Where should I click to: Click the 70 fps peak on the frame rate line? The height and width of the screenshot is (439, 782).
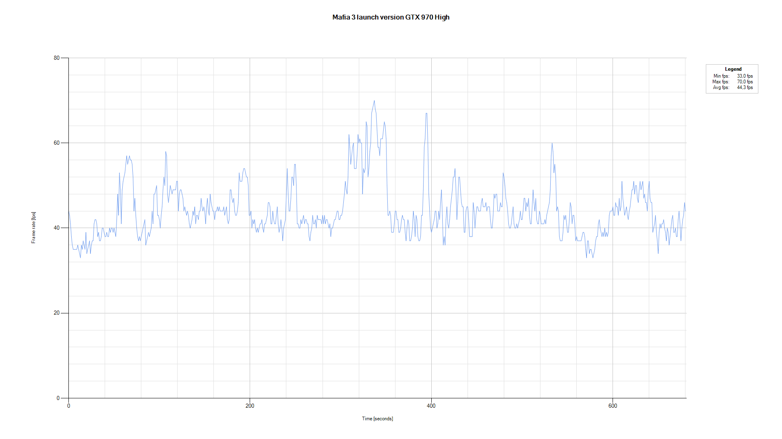[374, 101]
